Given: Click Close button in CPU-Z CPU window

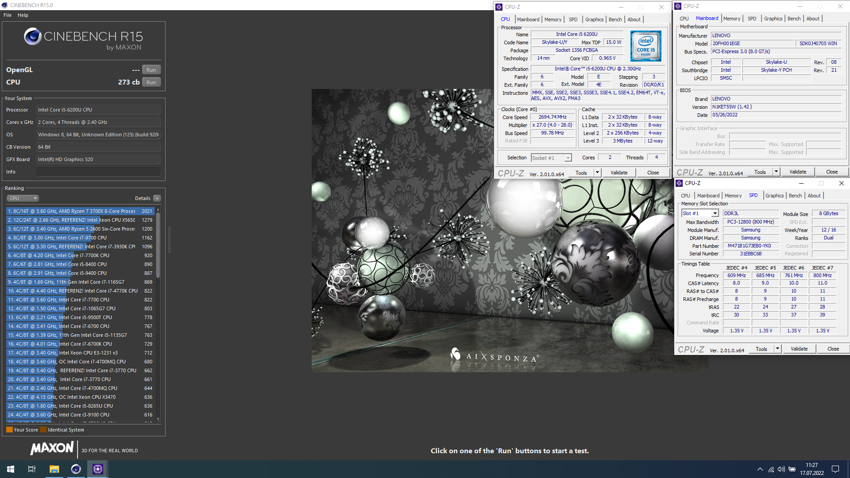Looking at the screenshot, I should (653, 173).
